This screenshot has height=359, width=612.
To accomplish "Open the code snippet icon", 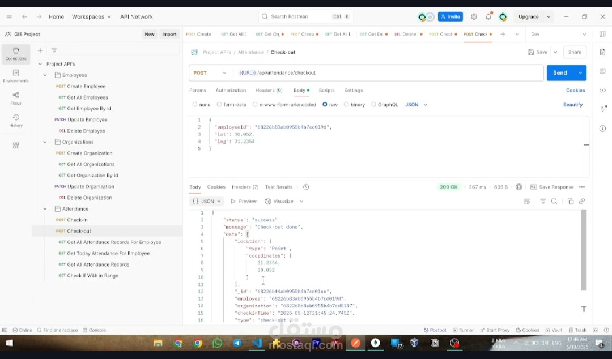I will tap(602, 90).
